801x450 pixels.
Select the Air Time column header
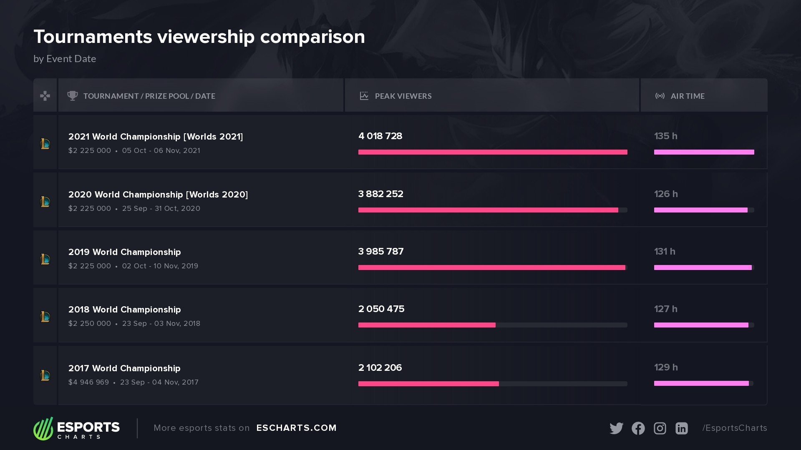687,96
